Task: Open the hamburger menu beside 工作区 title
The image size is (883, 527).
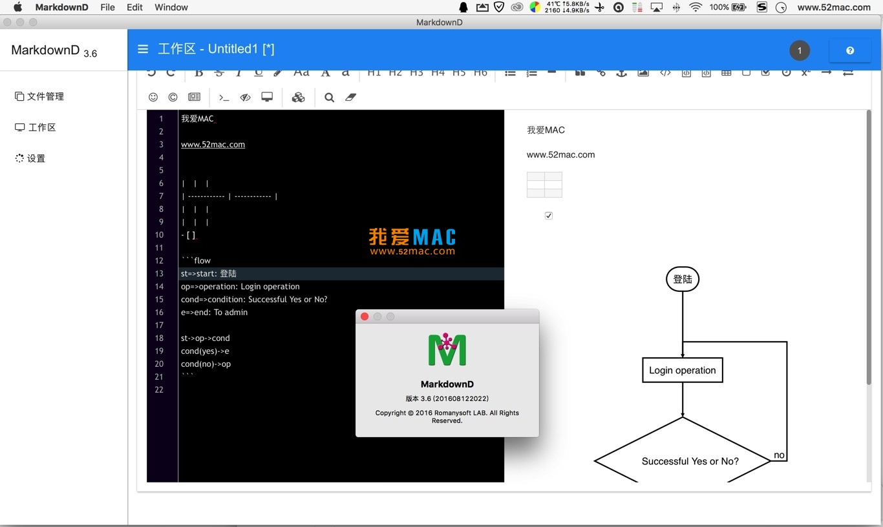Action: coord(143,49)
